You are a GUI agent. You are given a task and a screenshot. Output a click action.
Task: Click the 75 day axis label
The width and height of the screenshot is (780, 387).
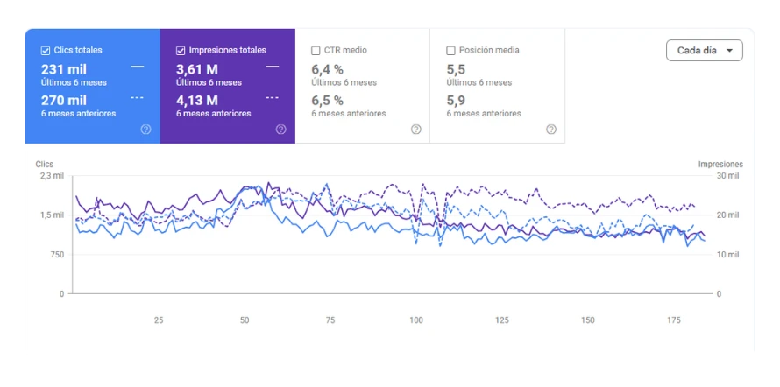point(330,320)
